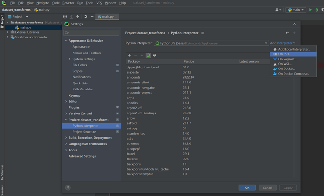Click the Run green play icon
Viewport: 324px width, 196px height.
point(310,10)
